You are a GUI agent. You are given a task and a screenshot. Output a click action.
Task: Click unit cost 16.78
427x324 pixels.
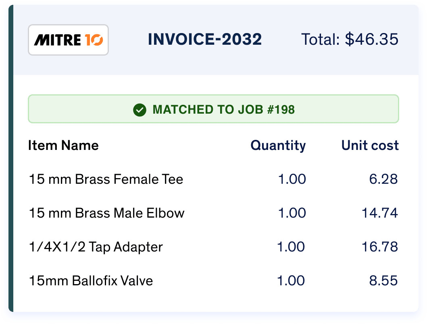pos(379,247)
